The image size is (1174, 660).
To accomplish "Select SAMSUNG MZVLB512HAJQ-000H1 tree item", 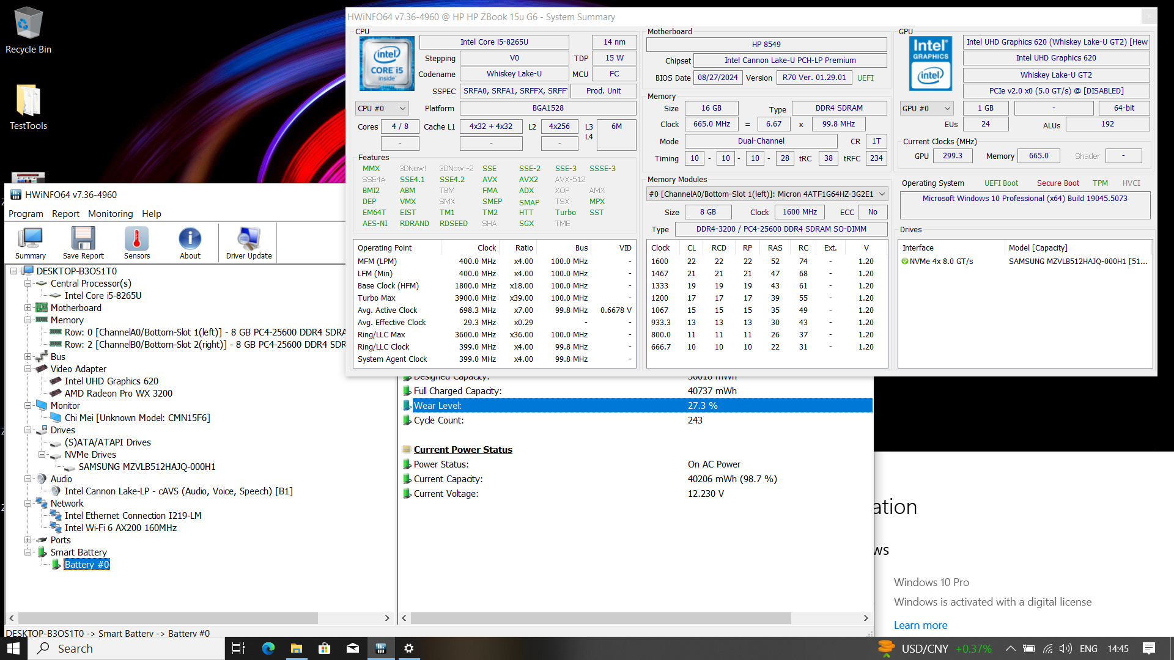I will click(x=147, y=467).
